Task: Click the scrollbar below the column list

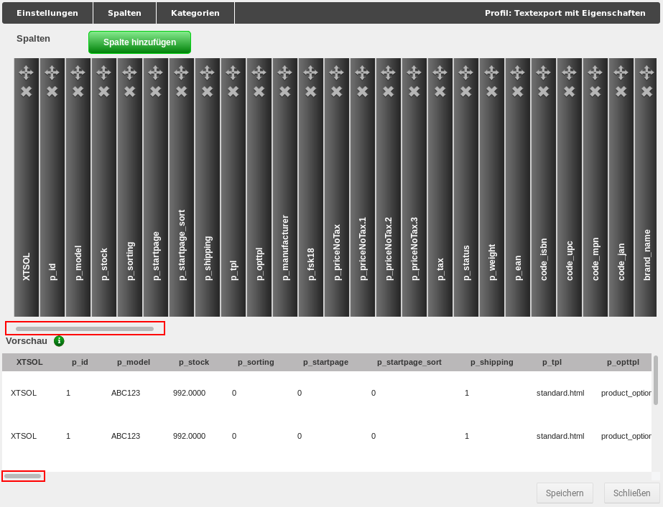Action: (84, 327)
